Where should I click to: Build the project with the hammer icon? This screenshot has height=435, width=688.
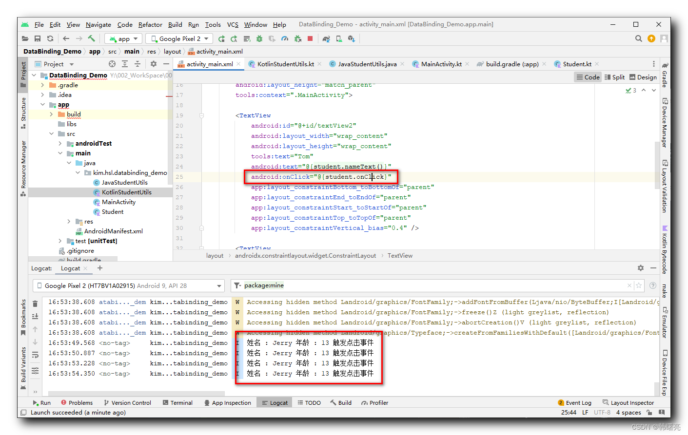[x=91, y=38]
